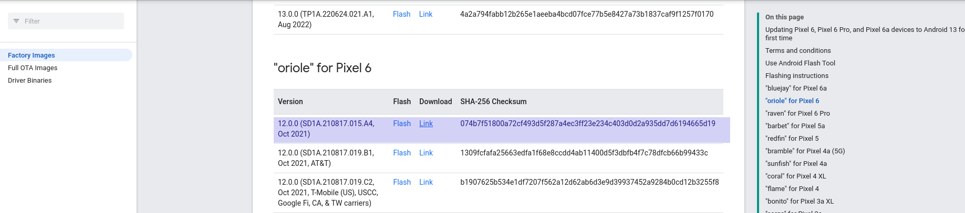The height and width of the screenshot is (213, 965).
Task: Click the filter icon in the sidebar
Action: point(16,21)
